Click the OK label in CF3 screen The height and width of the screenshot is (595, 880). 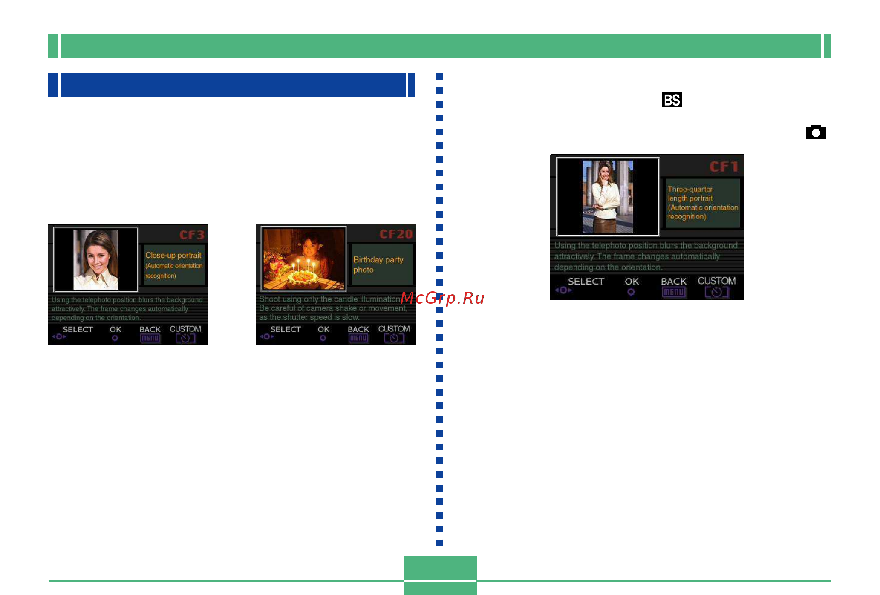115,329
